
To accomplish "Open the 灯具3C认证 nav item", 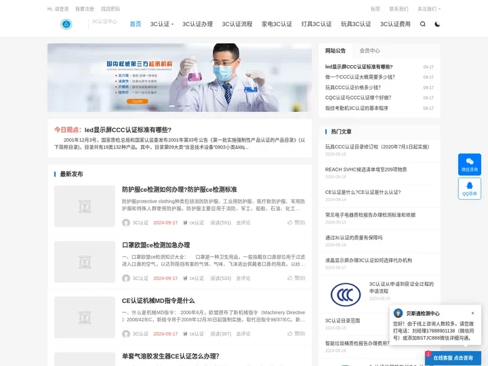I will click(317, 24).
